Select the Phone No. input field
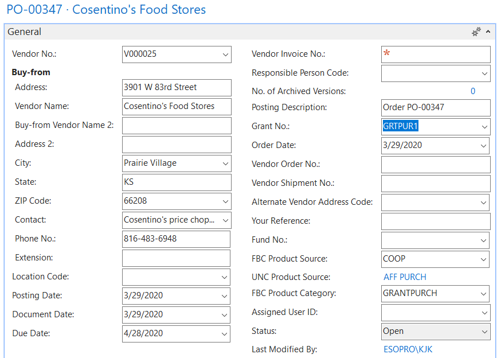 point(177,239)
